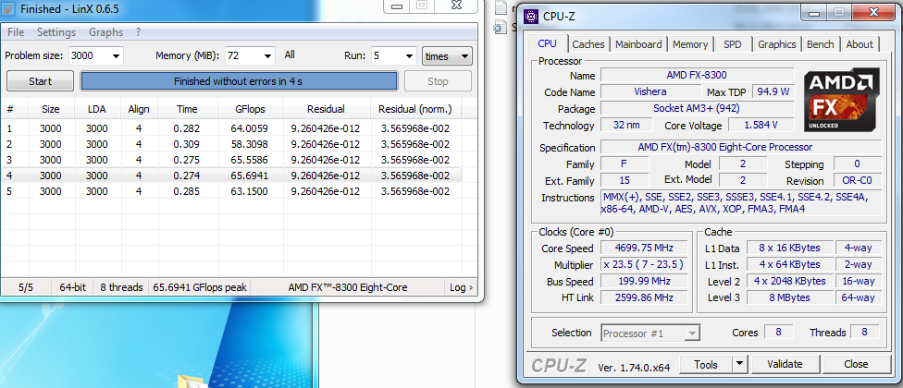The width and height of the screenshot is (903, 388).
Task: Switch to the SPD tab in CPU-Z
Action: [733, 44]
